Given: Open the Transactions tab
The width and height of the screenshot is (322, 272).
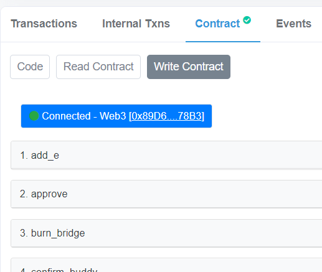Looking at the screenshot, I should (x=44, y=24).
